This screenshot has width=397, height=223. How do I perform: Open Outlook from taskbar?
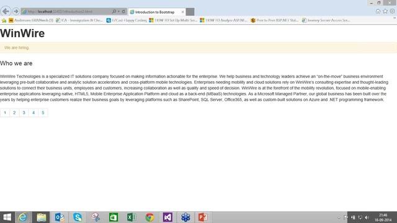click(60, 217)
